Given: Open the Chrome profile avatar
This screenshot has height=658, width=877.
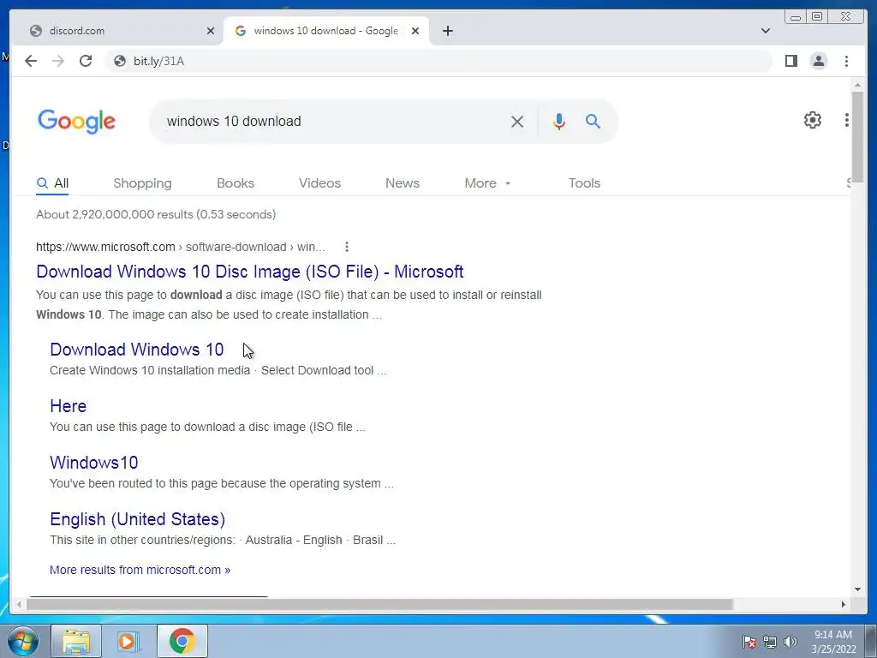Looking at the screenshot, I should pos(818,61).
